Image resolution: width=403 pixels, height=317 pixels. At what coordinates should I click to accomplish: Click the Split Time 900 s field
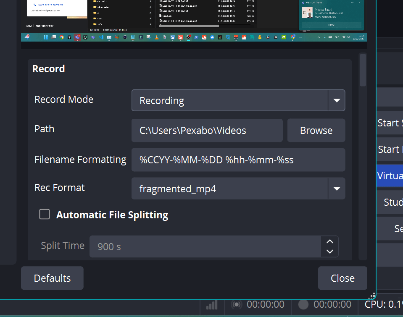[205, 246]
